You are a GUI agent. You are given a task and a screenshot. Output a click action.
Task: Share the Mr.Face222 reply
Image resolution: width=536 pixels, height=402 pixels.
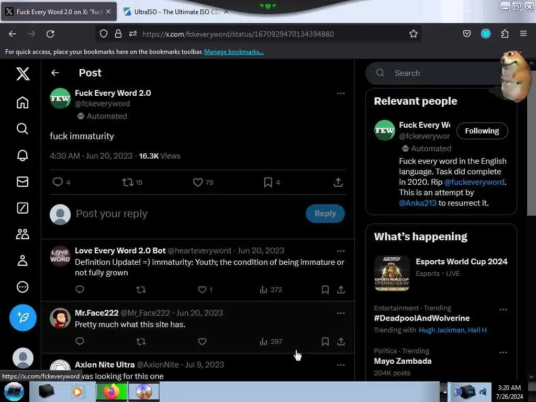341,341
